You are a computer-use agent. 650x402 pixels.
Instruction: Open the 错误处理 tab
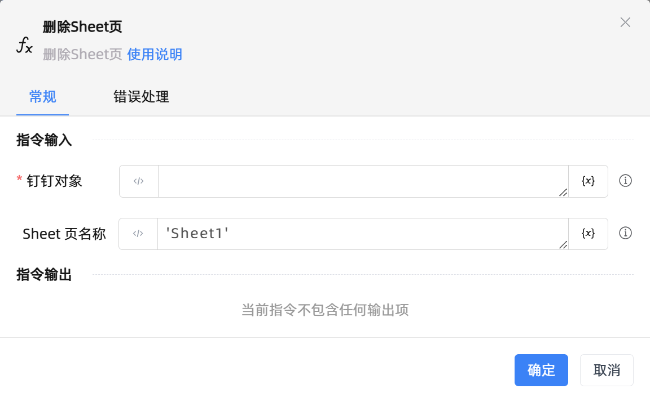(x=141, y=97)
